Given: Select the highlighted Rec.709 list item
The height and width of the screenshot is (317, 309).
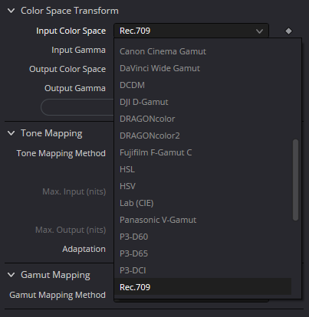Looking at the screenshot, I should 202,286.
